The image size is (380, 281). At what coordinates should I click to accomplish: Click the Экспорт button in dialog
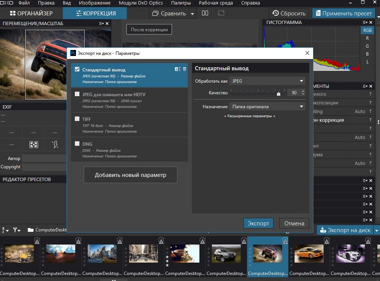(258, 224)
